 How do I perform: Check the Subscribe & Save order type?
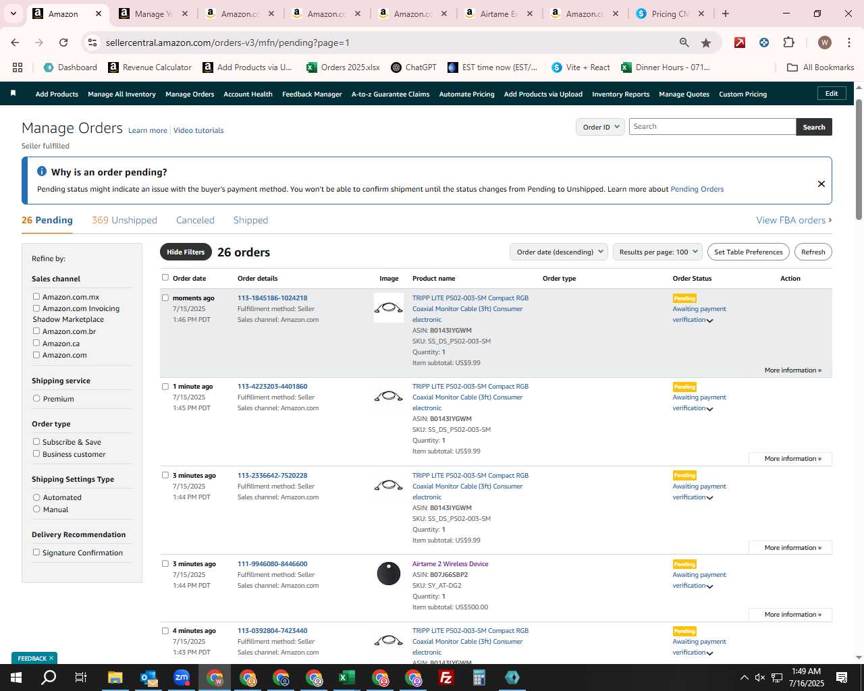(36, 441)
